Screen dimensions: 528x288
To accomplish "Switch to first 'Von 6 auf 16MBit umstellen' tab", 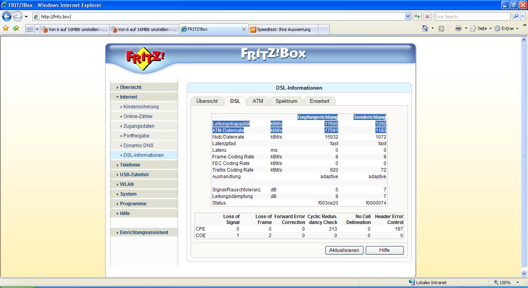I will [75, 29].
